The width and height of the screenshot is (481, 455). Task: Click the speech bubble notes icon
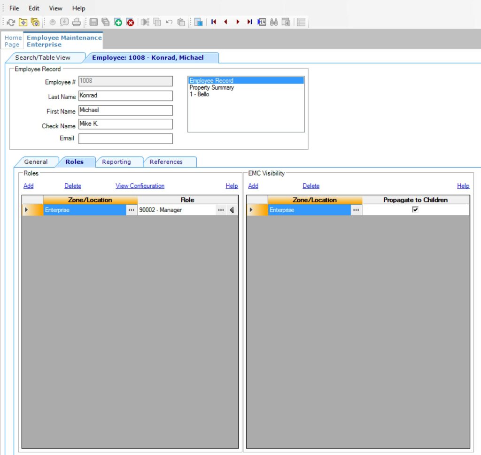click(x=64, y=22)
